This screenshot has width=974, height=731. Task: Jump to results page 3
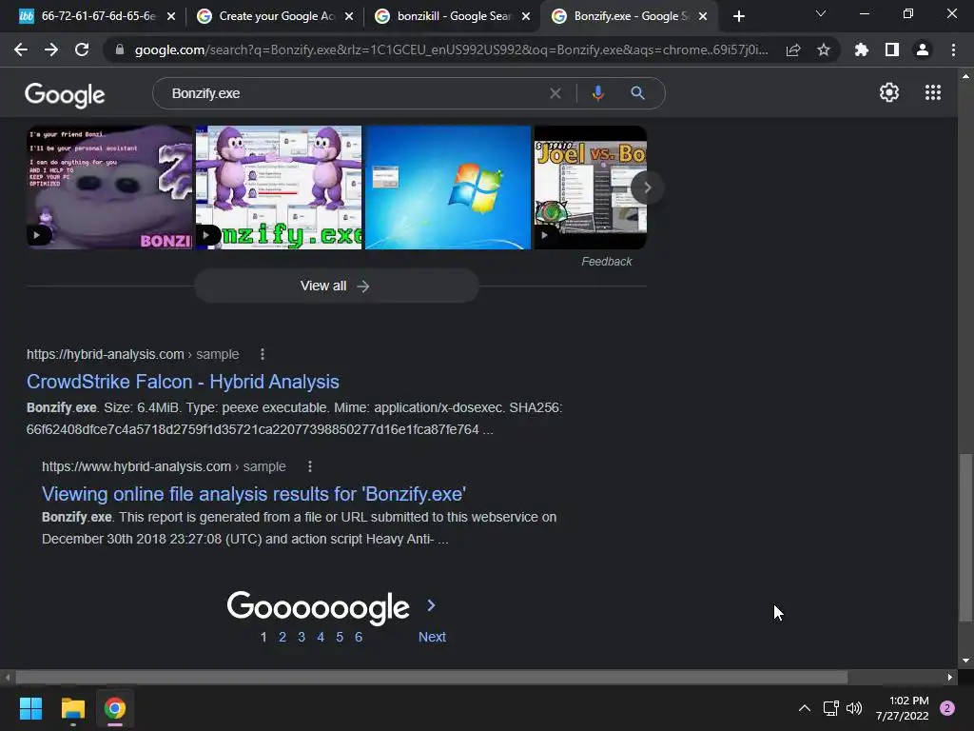click(x=302, y=637)
